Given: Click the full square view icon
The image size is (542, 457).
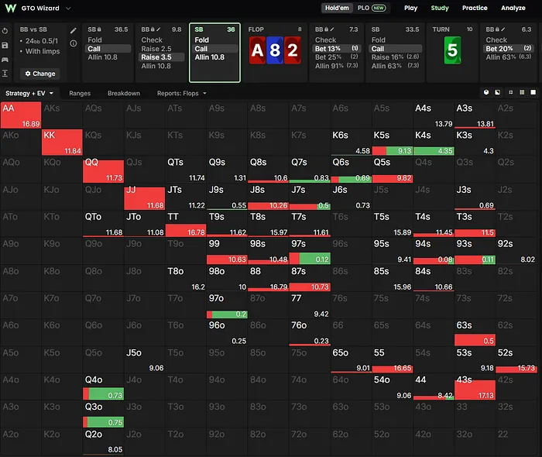Looking at the screenshot, I should pyautogui.click(x=533, y=92).
